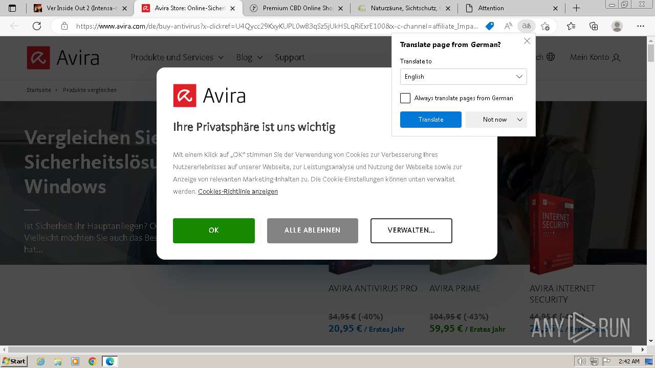Expand the Not now options arrow
This screenshot has height=368, width=655.
pos(520,120)
